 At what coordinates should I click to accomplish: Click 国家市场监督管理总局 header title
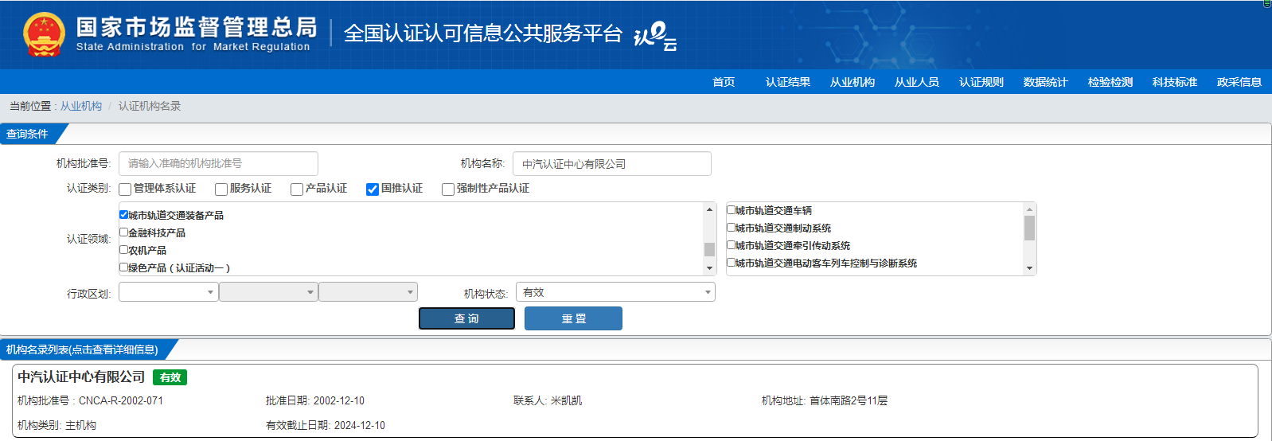coord(197,27)
